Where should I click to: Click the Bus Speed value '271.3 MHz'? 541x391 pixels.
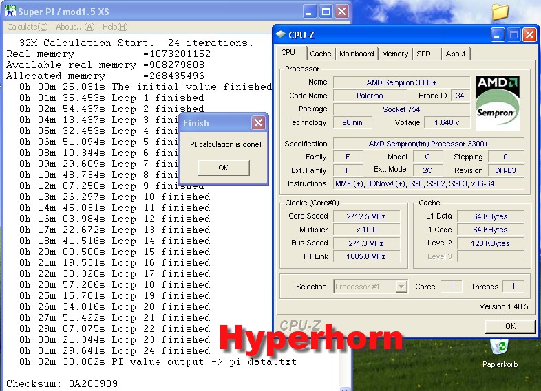click(366, 243)
